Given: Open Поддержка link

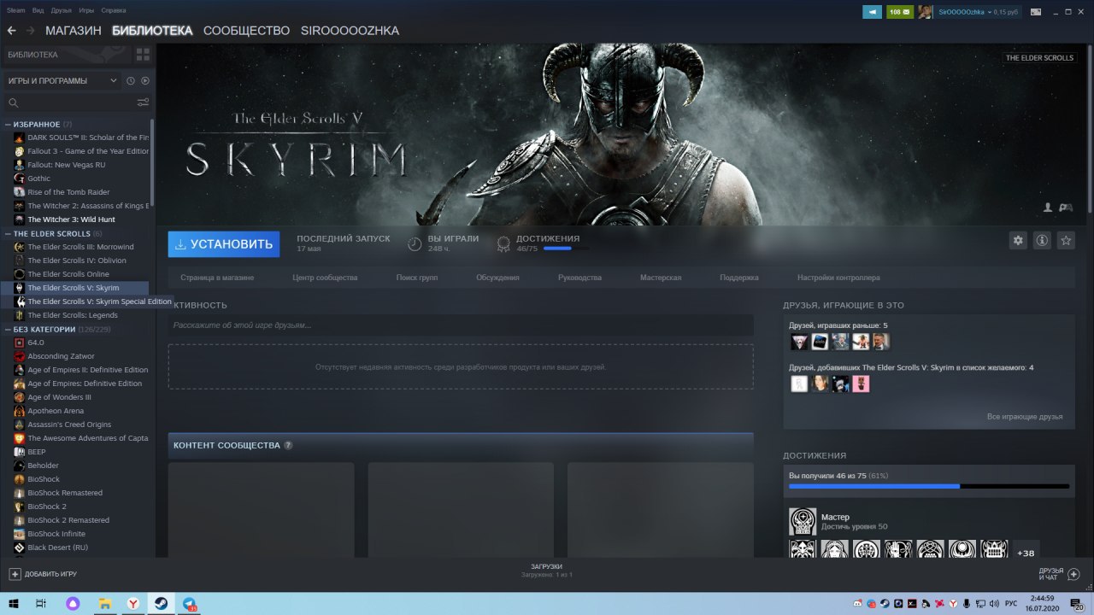Looking at the screenshot, I should click(739, 278).
